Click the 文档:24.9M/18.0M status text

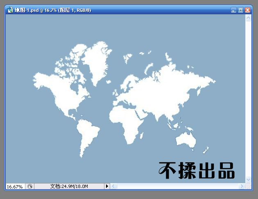tap(69, 186)
